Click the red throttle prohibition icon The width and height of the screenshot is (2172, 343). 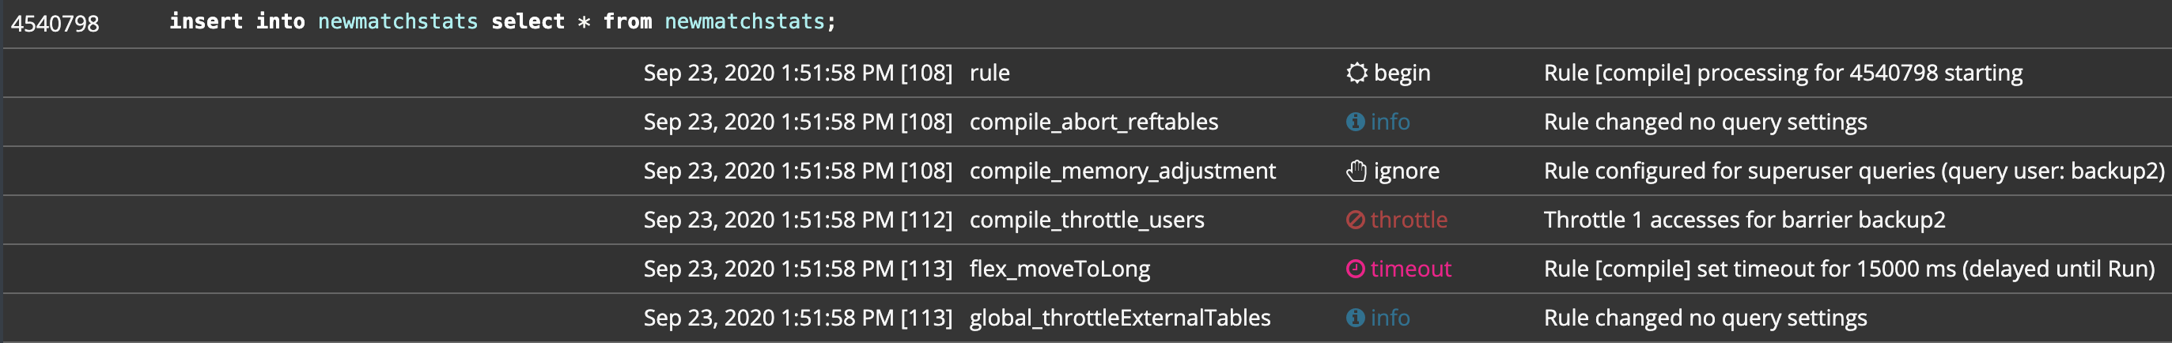tap(1355, 220)
